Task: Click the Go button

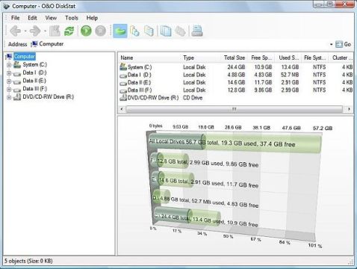Action: (344, 44)
